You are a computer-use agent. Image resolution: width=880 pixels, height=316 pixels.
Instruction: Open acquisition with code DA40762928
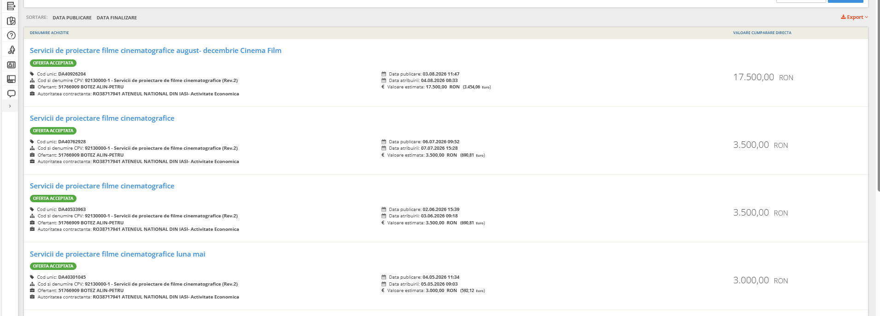click(102, 118)
